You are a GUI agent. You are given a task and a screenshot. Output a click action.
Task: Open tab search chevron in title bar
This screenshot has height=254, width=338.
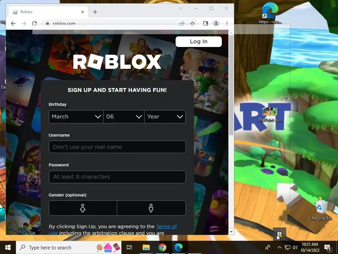[181, 8]
